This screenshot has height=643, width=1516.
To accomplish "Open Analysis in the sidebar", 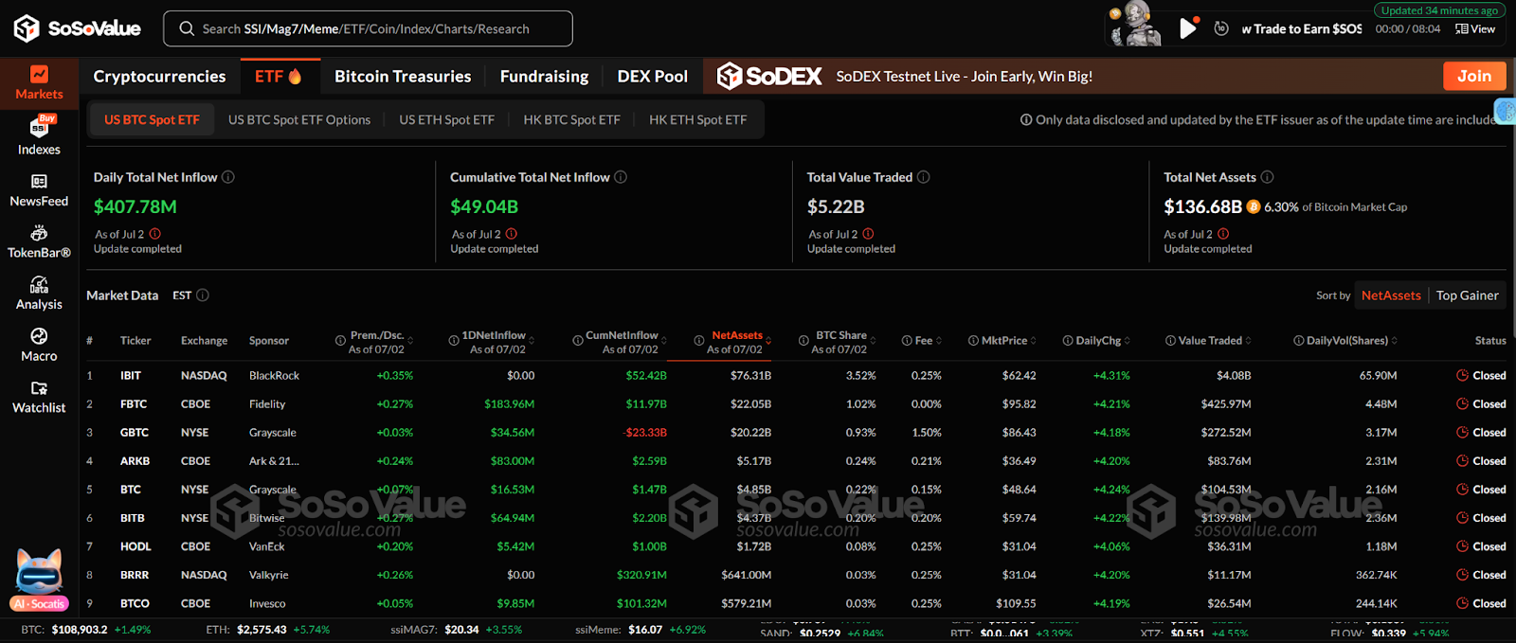I will (39, 294).
